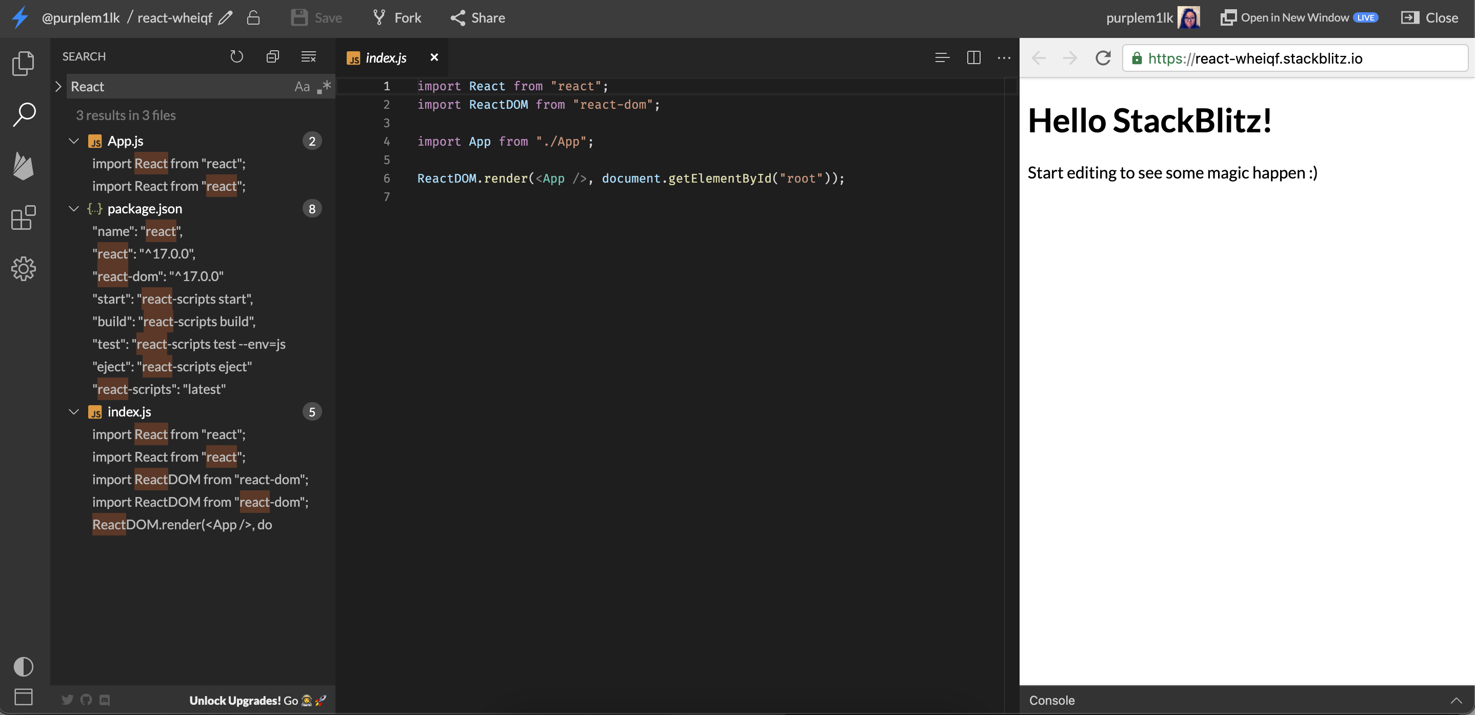Image resolution: width=1475 pixels, height=715 pixels.
Task: Click the format document lines icon
Action: 942,58
